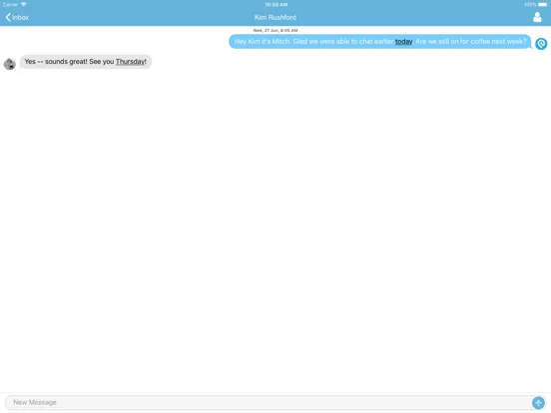Image resolution: width=551 pixels, height=413 pixels.
Task: Tap Kim's avatar beside her reply
Action: (10, 64)
